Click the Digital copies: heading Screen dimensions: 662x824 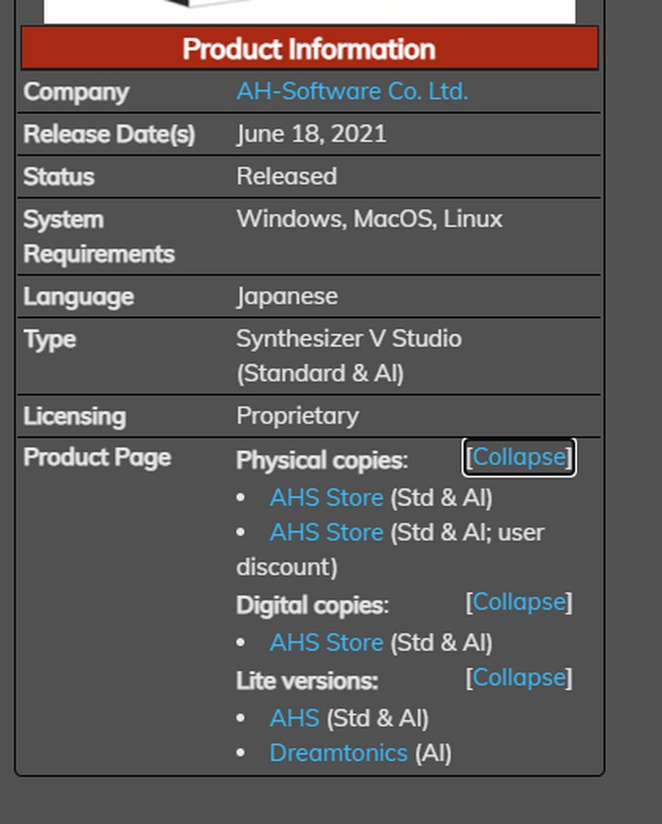pyautogui.click(x=313, y=606)
